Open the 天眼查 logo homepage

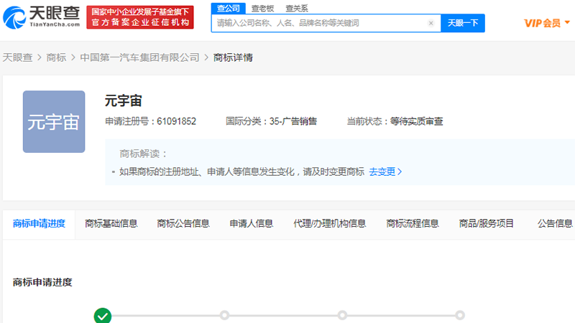click(x=42, y=17)
